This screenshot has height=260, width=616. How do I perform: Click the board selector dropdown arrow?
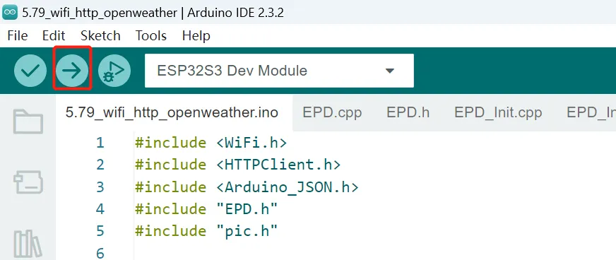(x=389, y=71)
